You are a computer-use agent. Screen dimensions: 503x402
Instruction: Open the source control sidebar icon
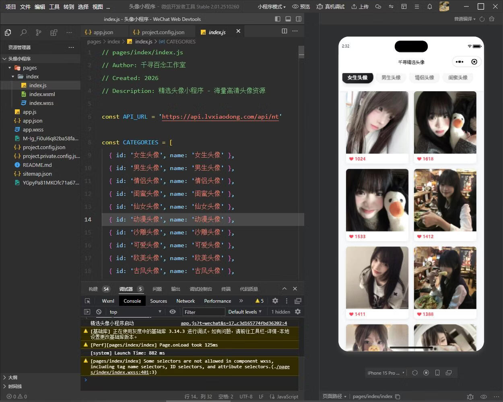[x=39, y=33]
